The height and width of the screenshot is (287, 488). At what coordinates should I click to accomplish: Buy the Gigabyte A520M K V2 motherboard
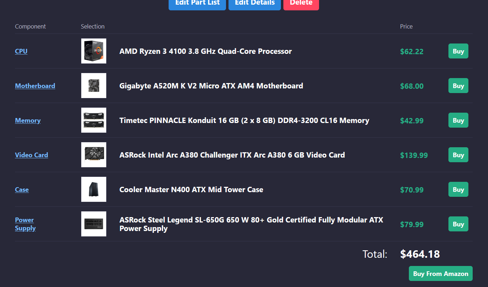458,86
